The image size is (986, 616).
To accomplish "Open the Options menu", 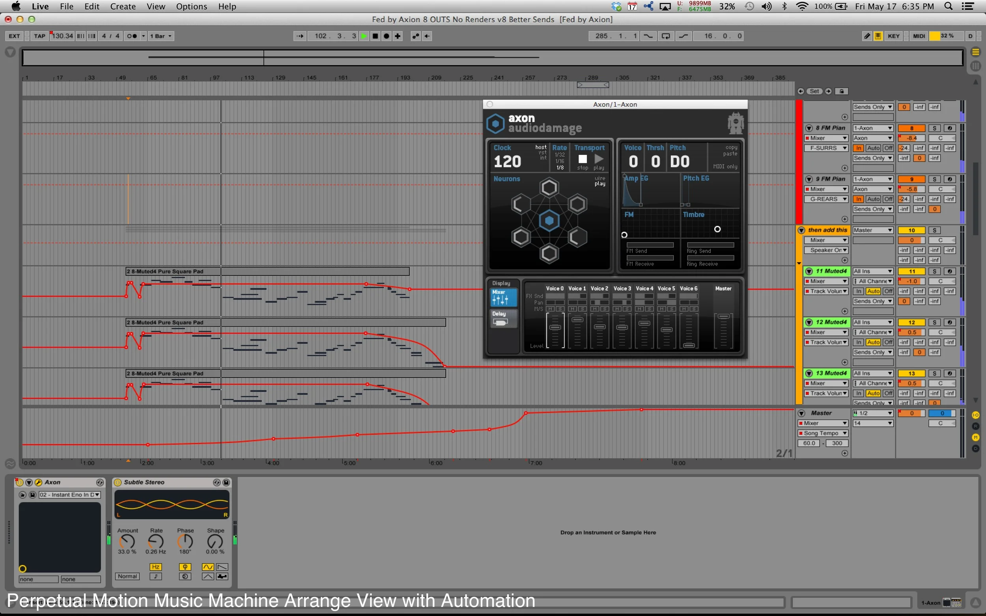I will 191,7.
